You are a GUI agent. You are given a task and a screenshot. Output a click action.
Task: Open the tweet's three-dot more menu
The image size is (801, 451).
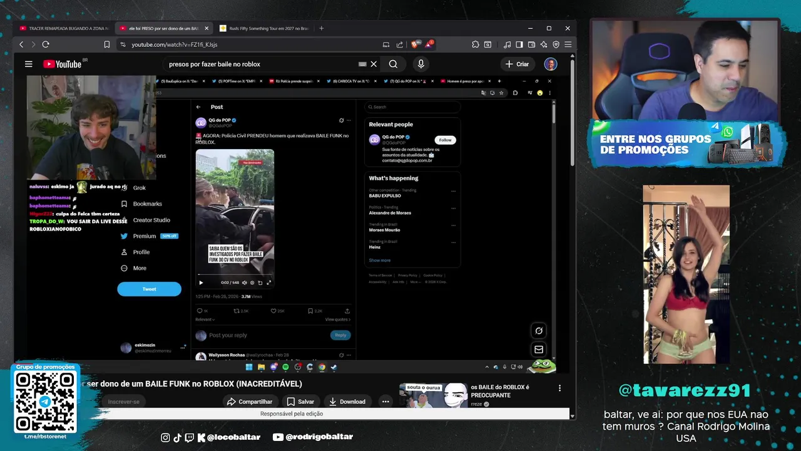pyautogui.click(x=349, y=120)
